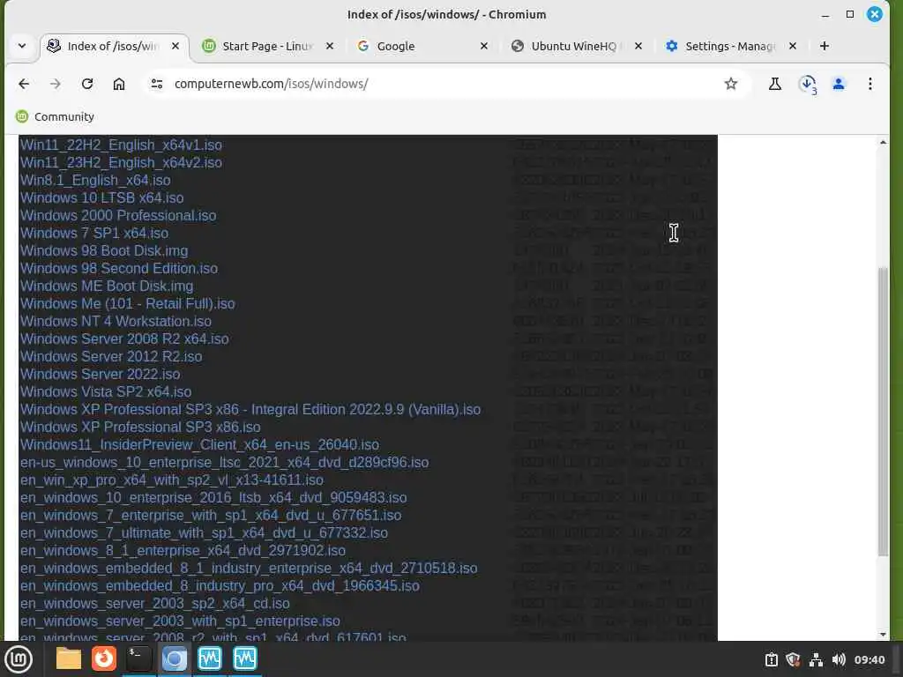Image resolution: width=903 pixels, height=677 pixels.
Task: Open network connections tray icon
Action: pos(816,659)
